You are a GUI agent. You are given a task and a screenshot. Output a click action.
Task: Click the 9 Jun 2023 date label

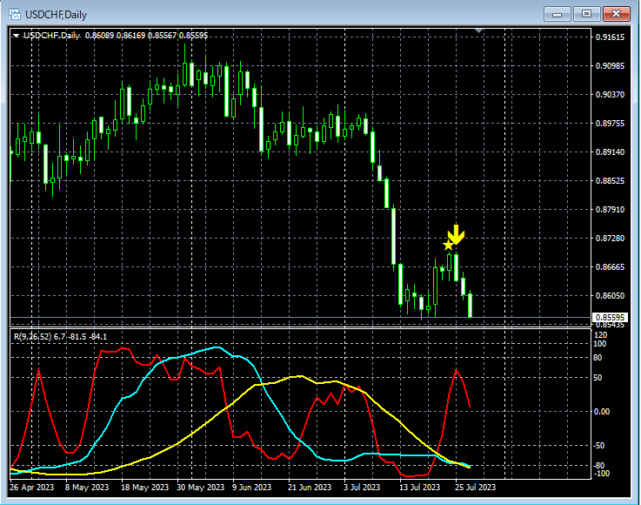tap(252, 488)
